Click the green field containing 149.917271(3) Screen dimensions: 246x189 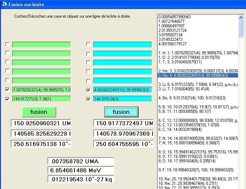tap(42, 99)
